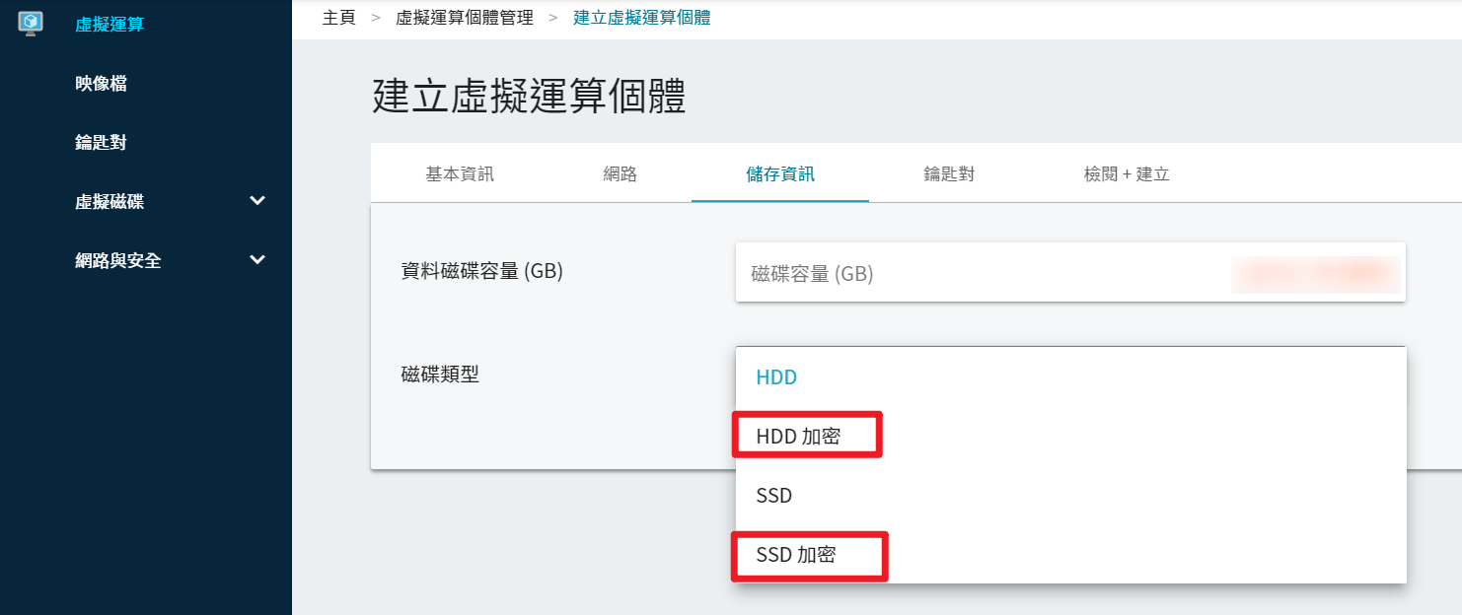Select the 虛擬磁碟 sidebar entry

tap(110, 202)
